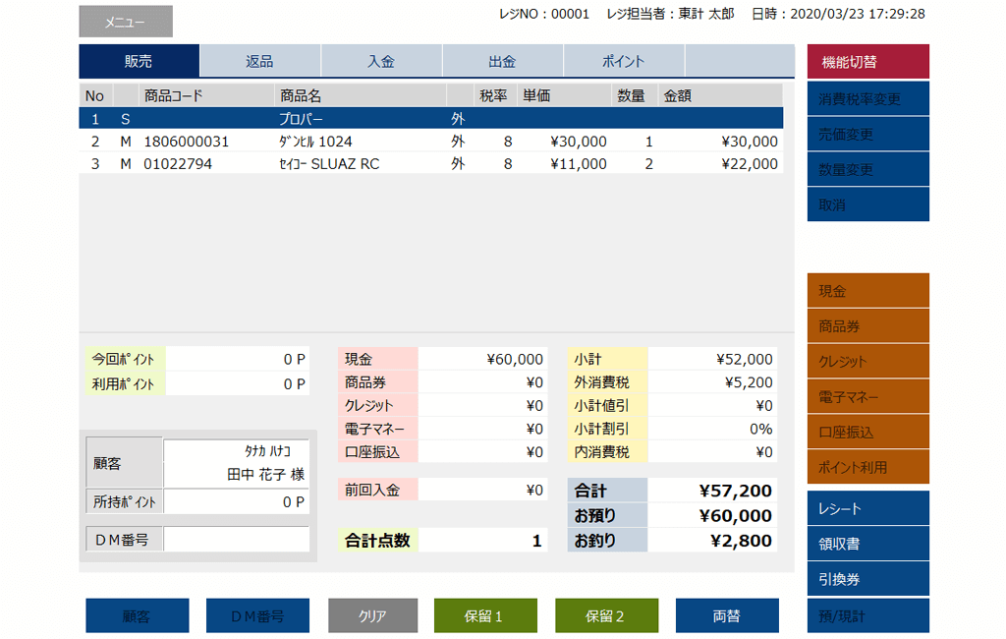Print receipt with レシート button
Image resolution: width=1006 pixels, height=639 pixels.
click(x=867, y=509)
